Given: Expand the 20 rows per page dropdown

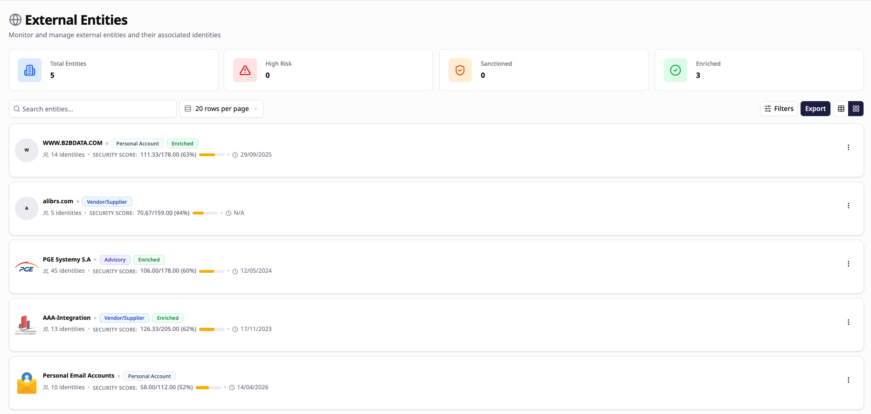Looking at the screenshot, I should (x=221, y=109).
